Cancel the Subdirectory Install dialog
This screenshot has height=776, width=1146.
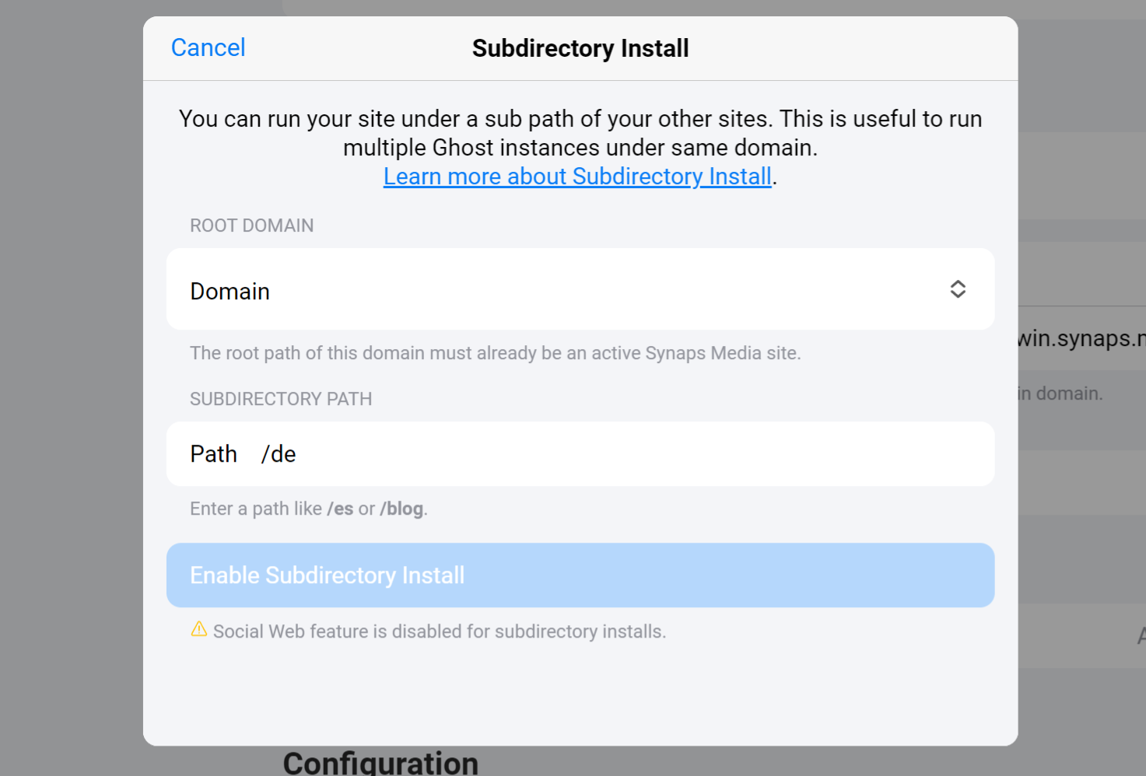208,47
